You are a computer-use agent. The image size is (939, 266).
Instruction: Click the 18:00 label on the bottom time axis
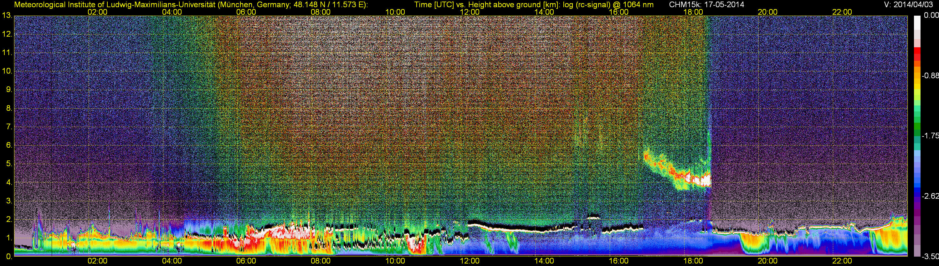click(x=693, y=261)
